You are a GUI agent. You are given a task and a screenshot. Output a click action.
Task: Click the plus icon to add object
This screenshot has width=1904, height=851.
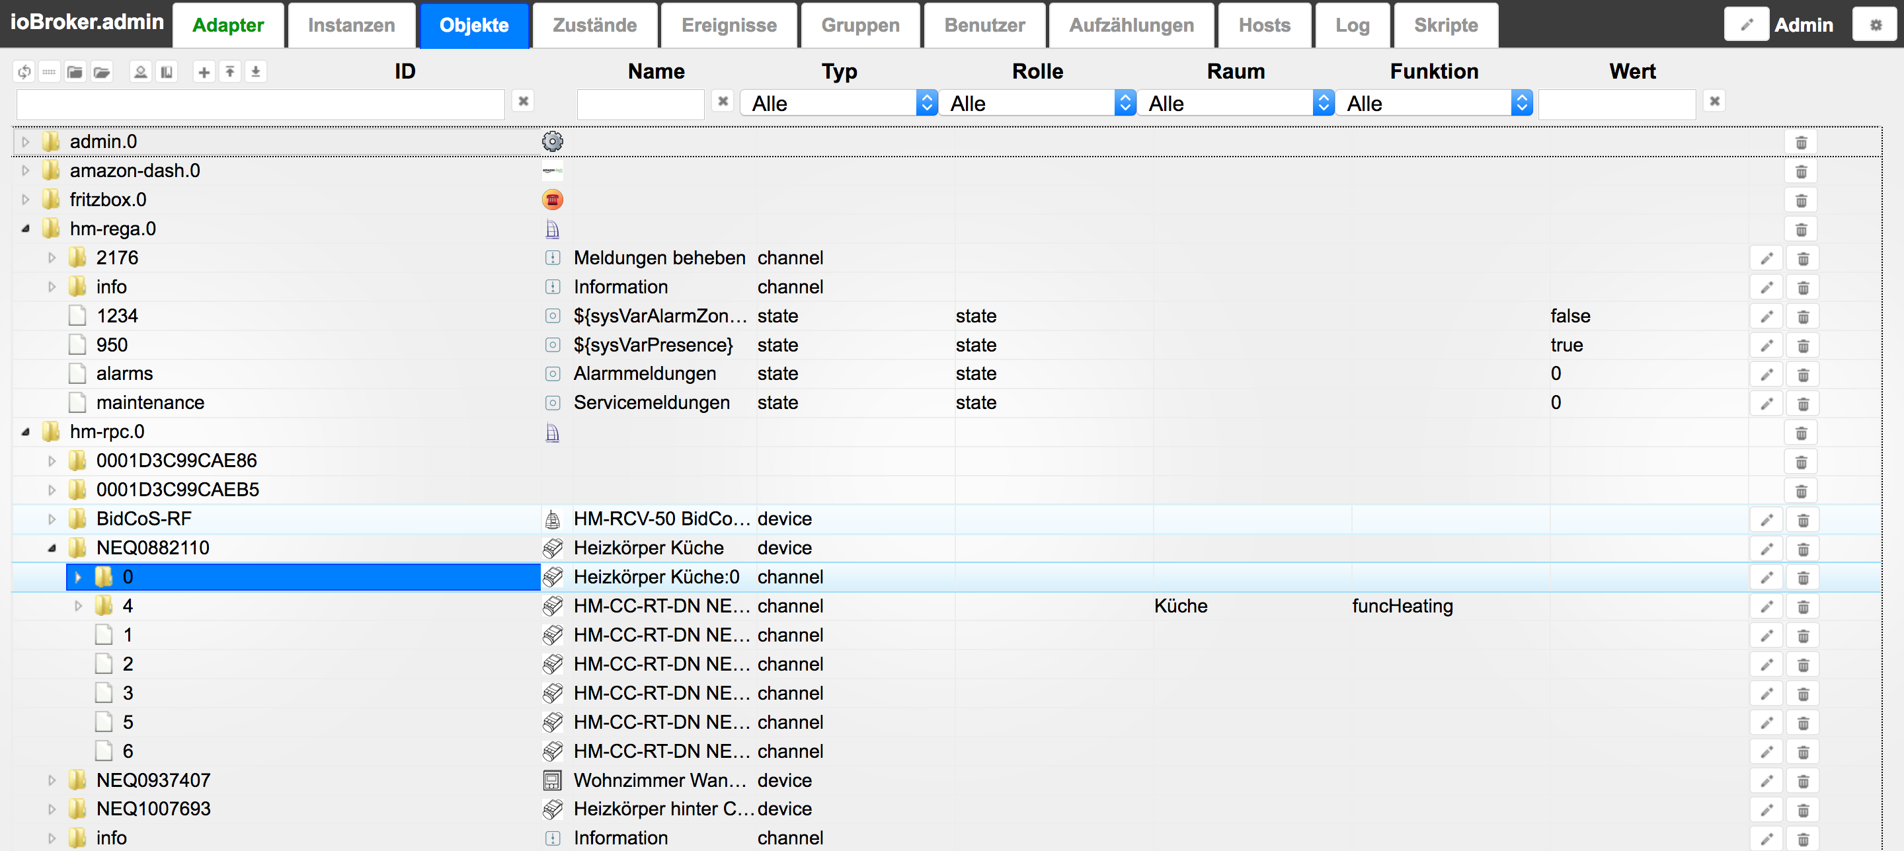(x=204, y=71)
